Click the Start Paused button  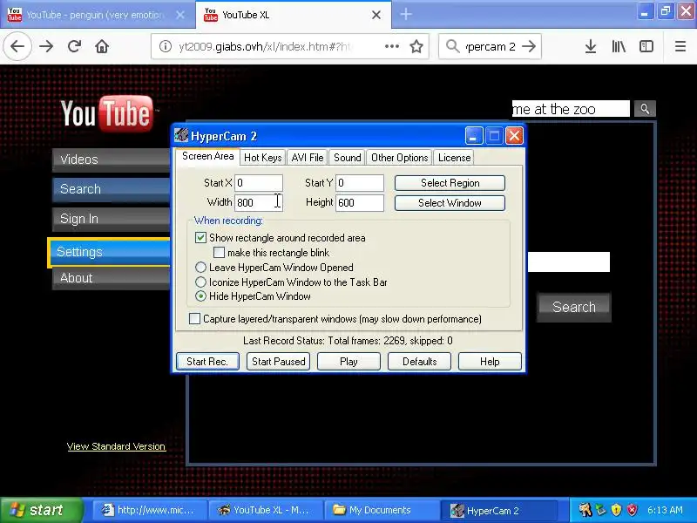point(278,361)
